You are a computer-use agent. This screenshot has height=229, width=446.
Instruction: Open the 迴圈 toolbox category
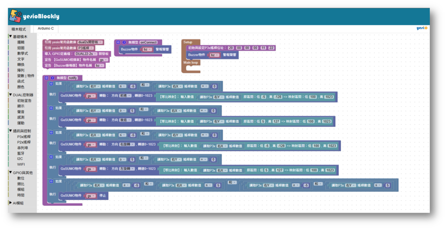tap(21, 48)
